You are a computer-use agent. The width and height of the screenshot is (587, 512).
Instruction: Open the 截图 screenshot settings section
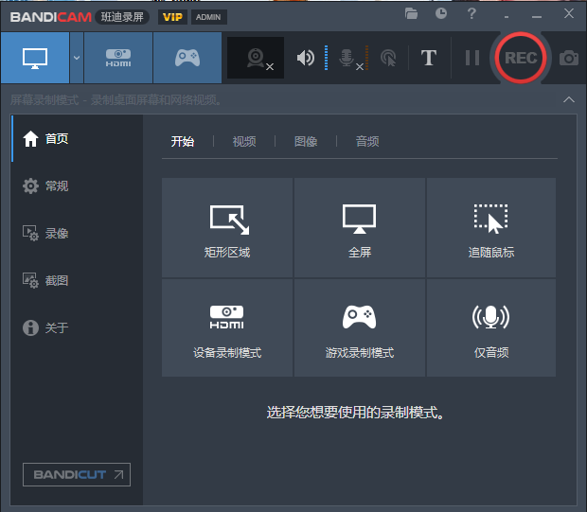click(x=77, y=280)
